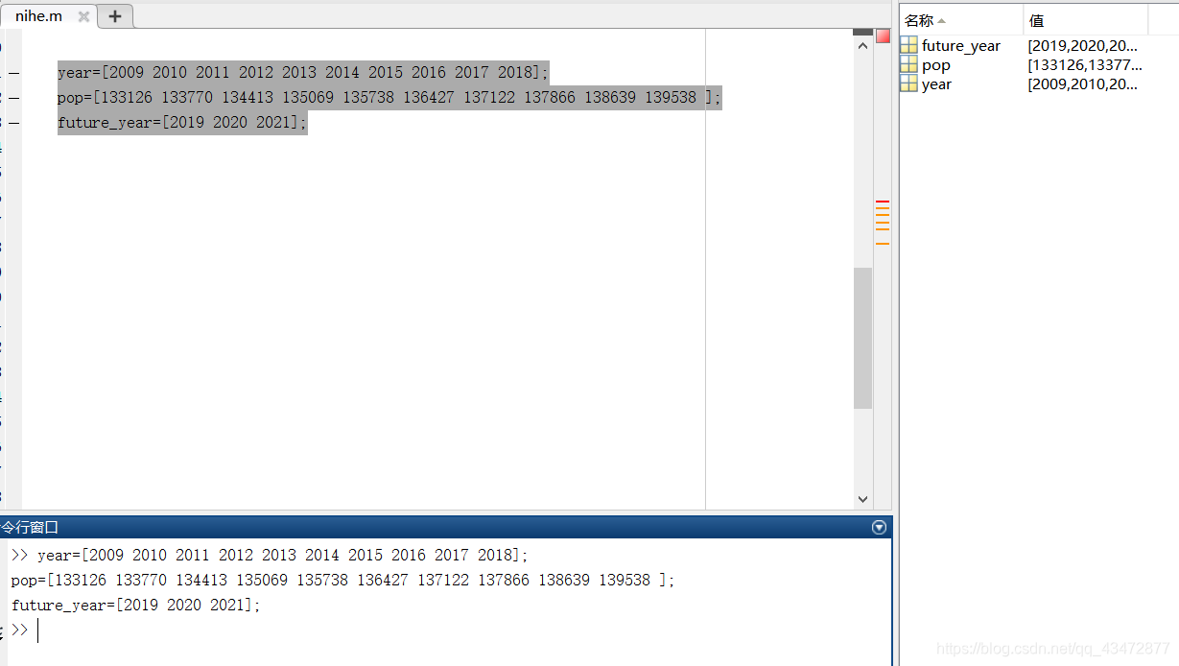The height and width of the screenshot is (666, 1179).
Task: Click the pop value [133126,13377...
Action: click(1085, 65)
